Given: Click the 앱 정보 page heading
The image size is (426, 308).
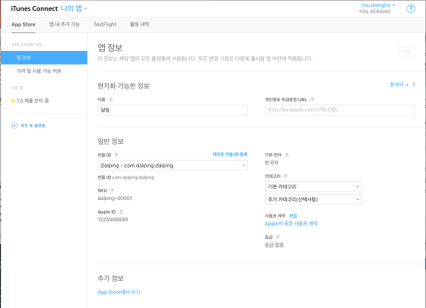Looking at the screenshot, I should (110, 48).
